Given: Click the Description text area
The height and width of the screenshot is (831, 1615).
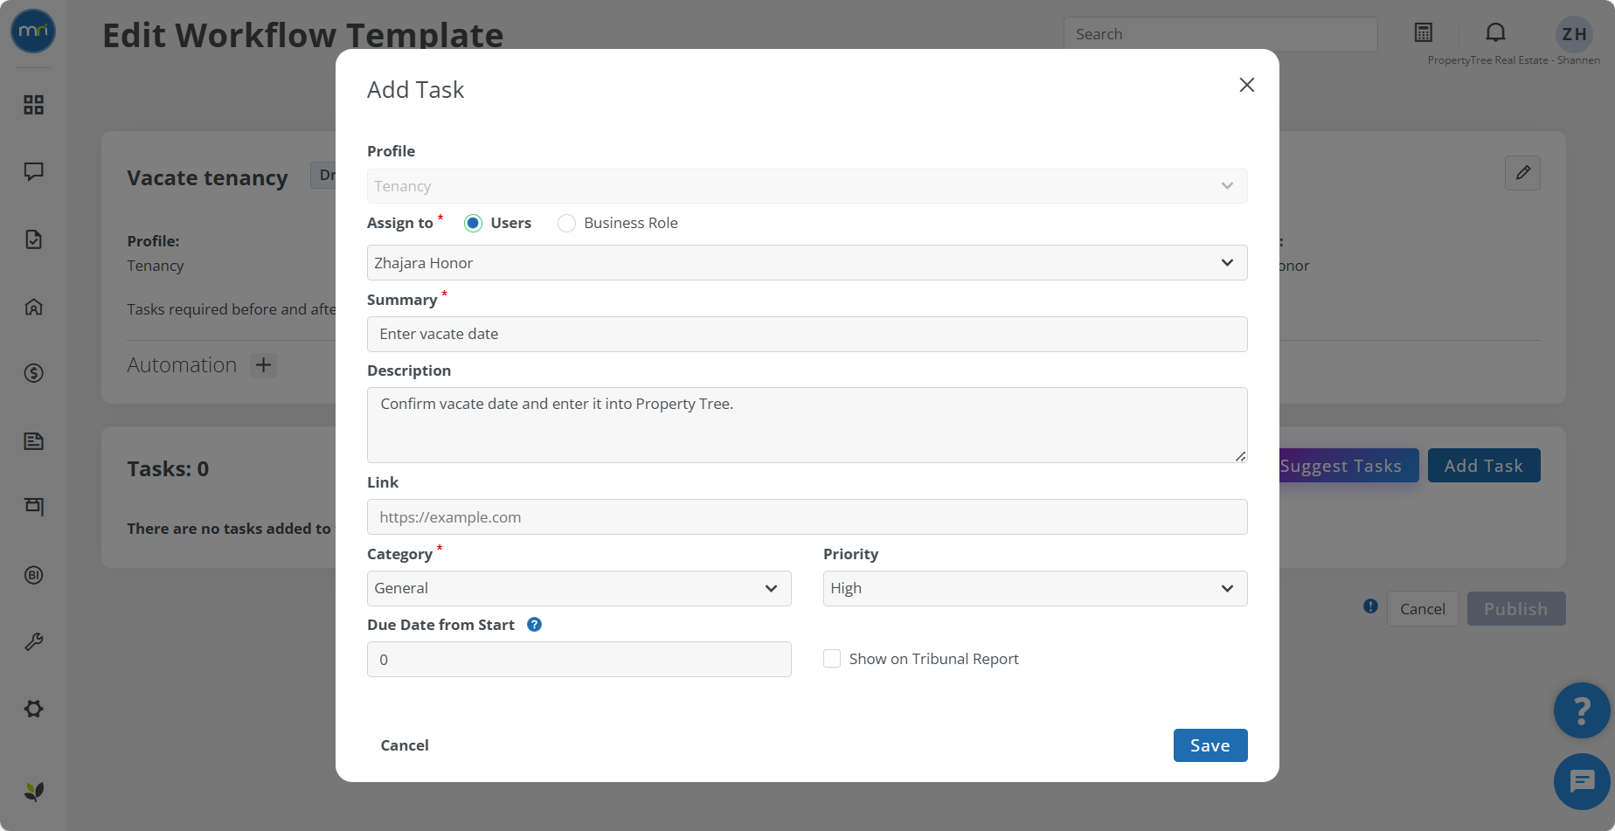Looking at the screenshot, I should pyautogui.click(x=807, y=425).
